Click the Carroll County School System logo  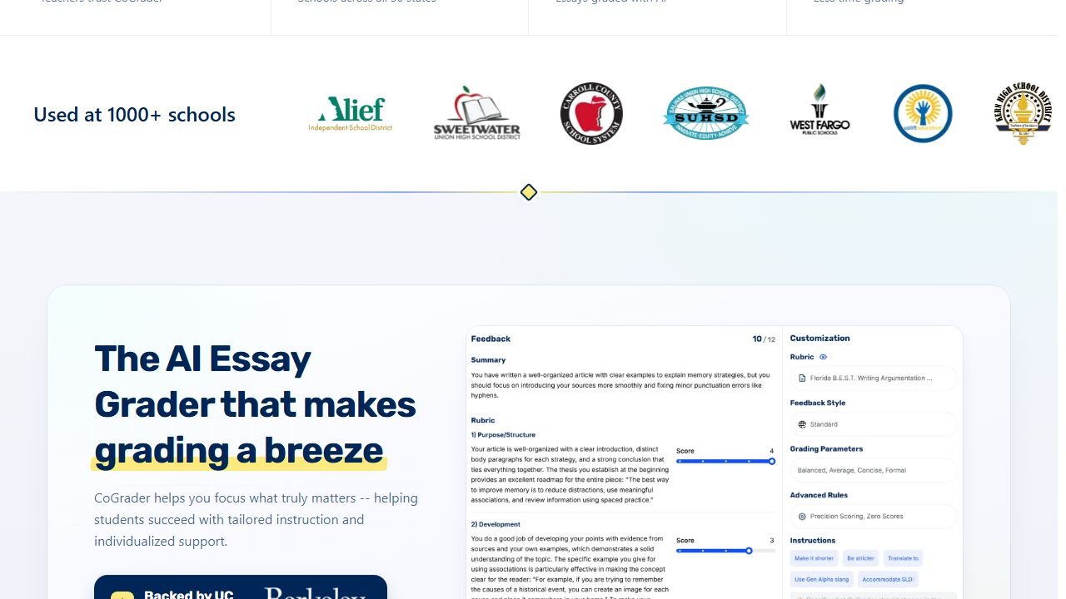click(591, 114)
